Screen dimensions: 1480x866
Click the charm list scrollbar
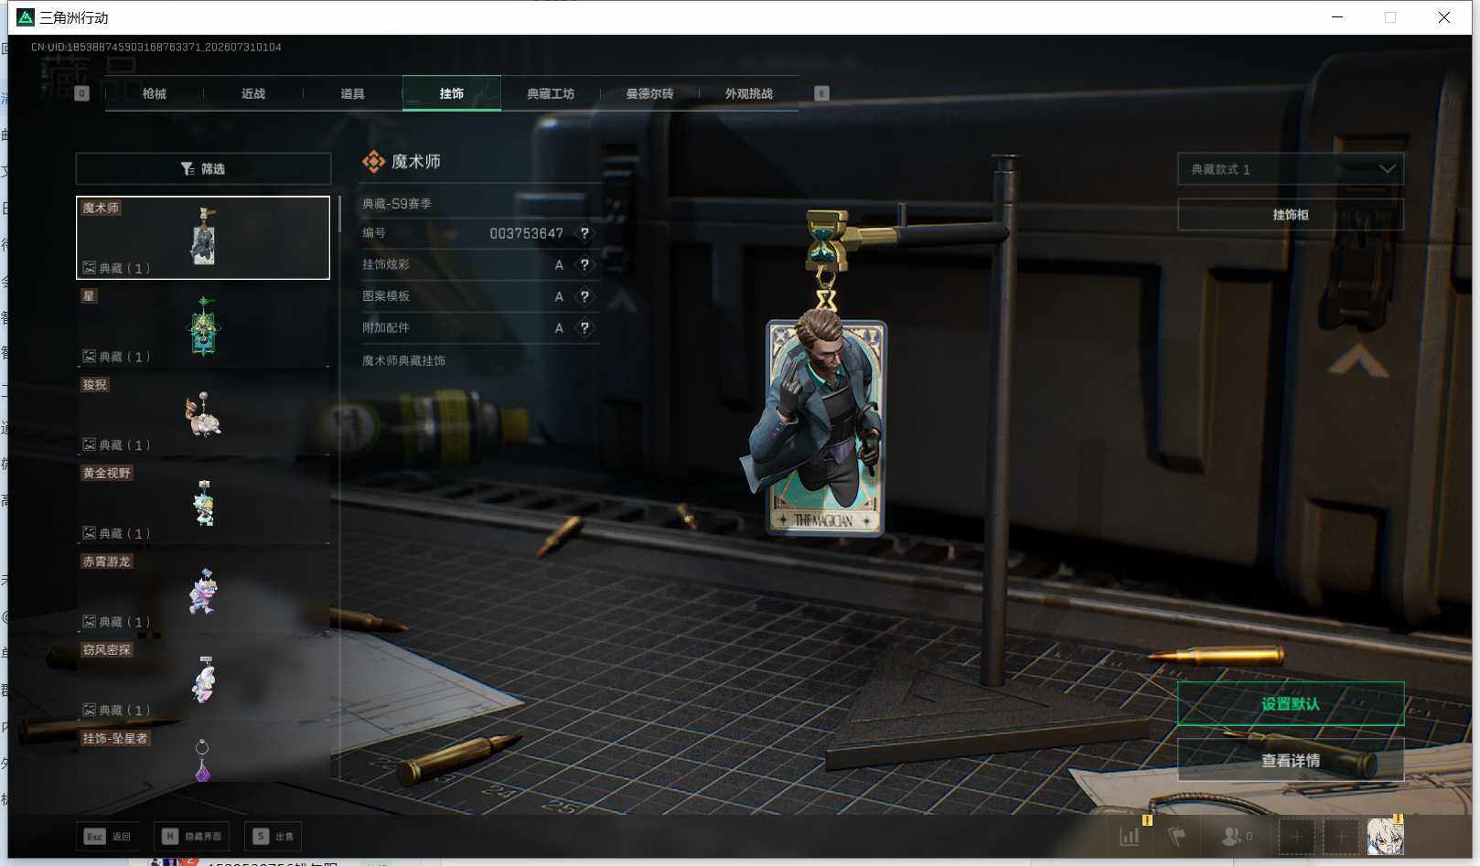click(339, 214)
